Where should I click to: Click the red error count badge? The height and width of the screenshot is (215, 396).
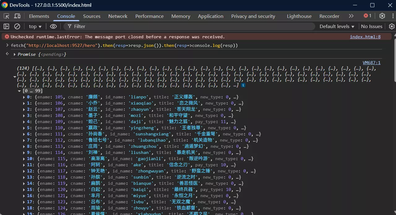(x=368, y=16)
